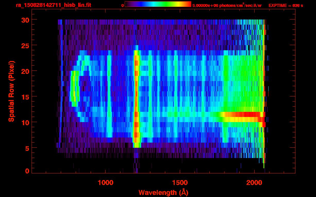
Task: Click the green arc feature left of 1000 Å
Action: (74, 88)
